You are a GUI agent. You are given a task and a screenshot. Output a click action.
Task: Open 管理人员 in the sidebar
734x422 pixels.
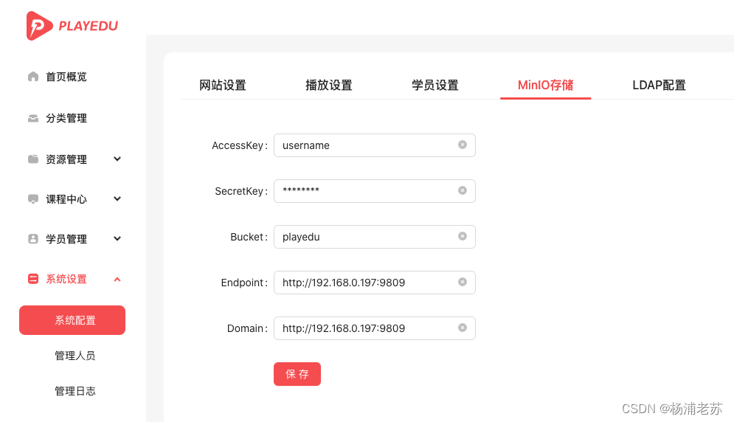coord(75,356)
